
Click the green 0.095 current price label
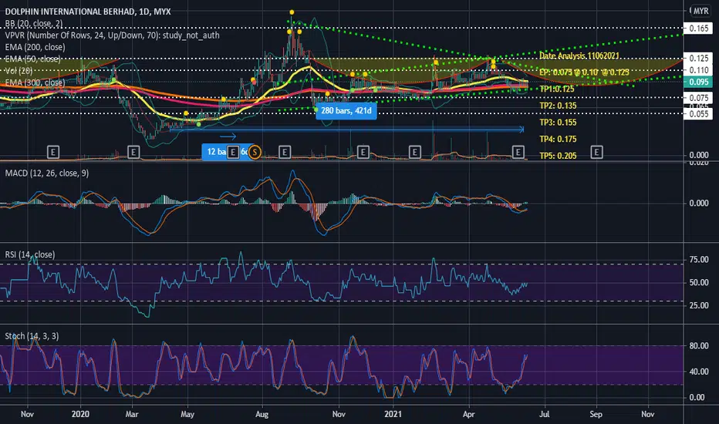698,82
